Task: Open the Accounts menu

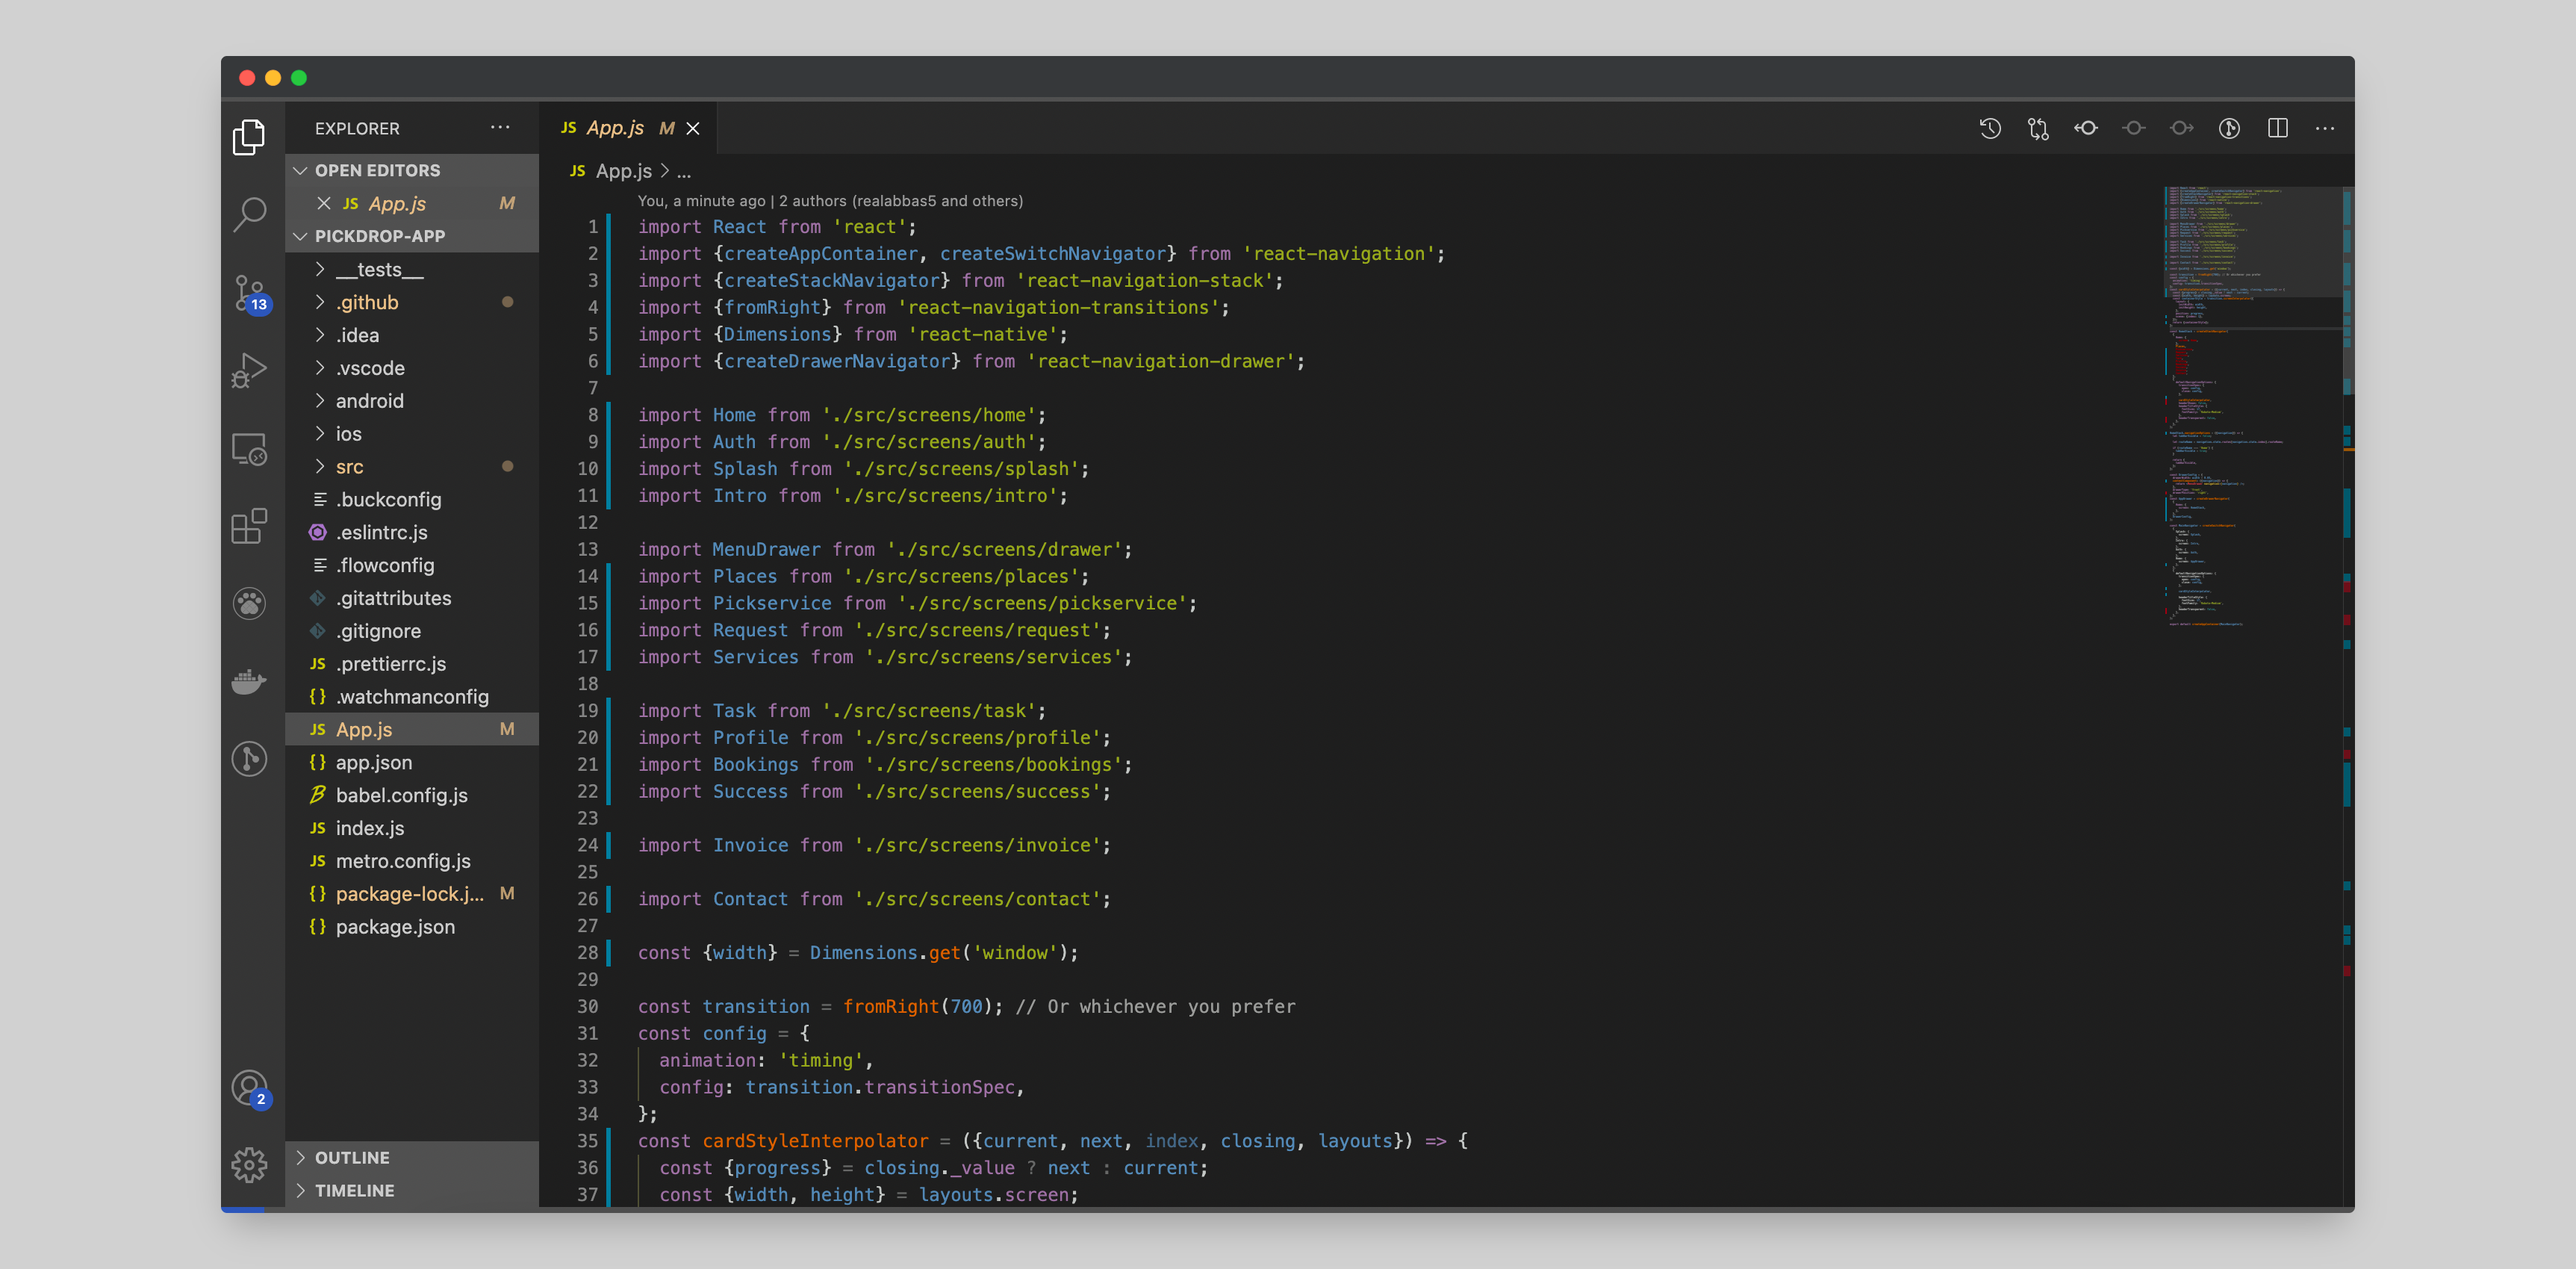Action: (249, 1088)
